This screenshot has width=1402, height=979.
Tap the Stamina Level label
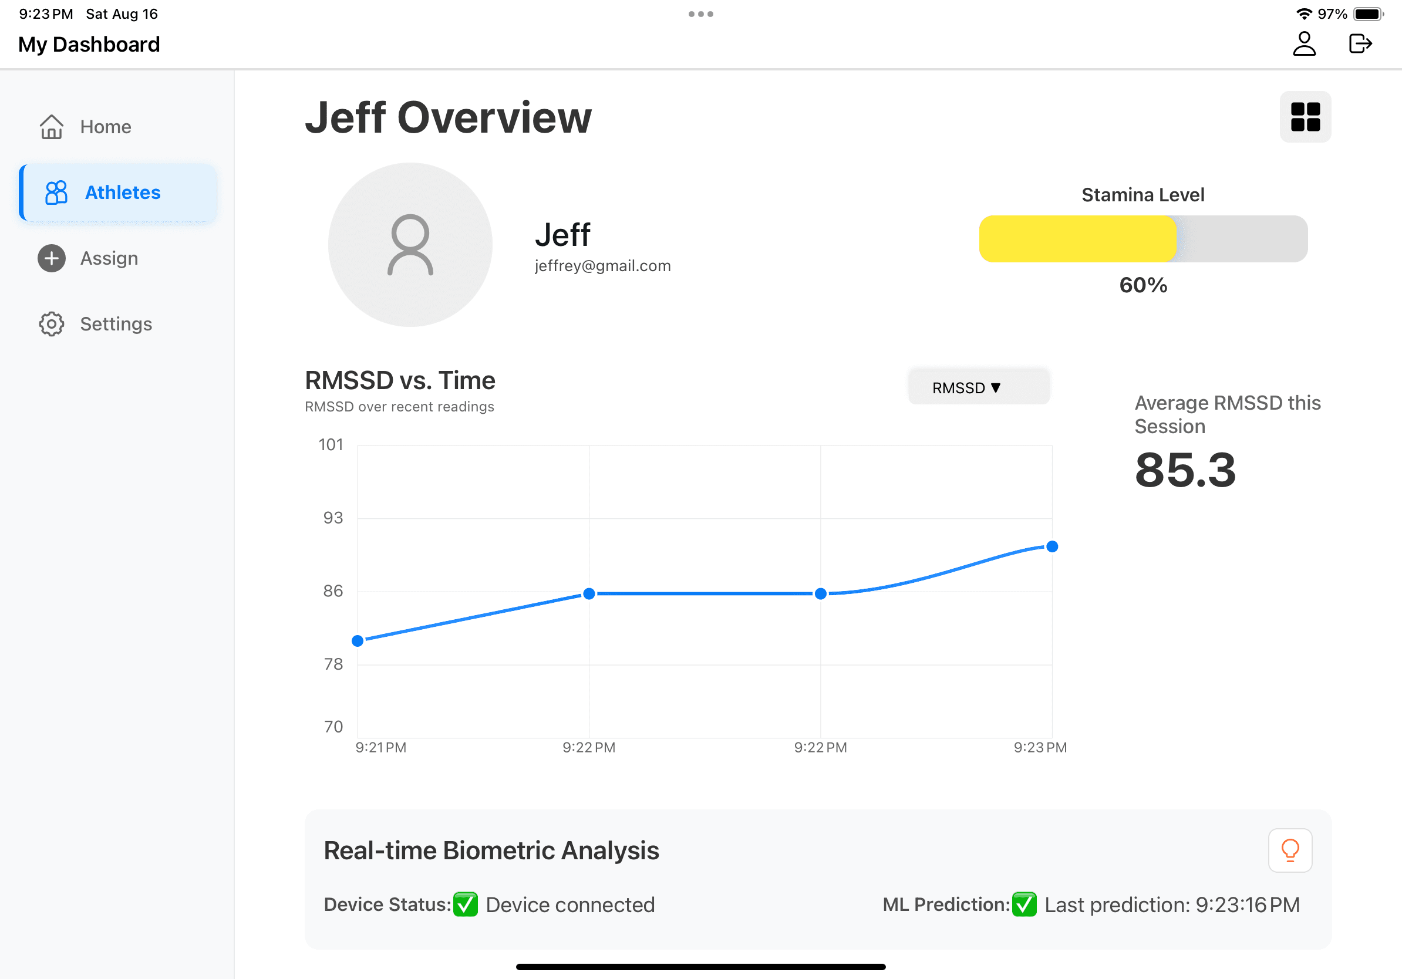coord(1143,195)
